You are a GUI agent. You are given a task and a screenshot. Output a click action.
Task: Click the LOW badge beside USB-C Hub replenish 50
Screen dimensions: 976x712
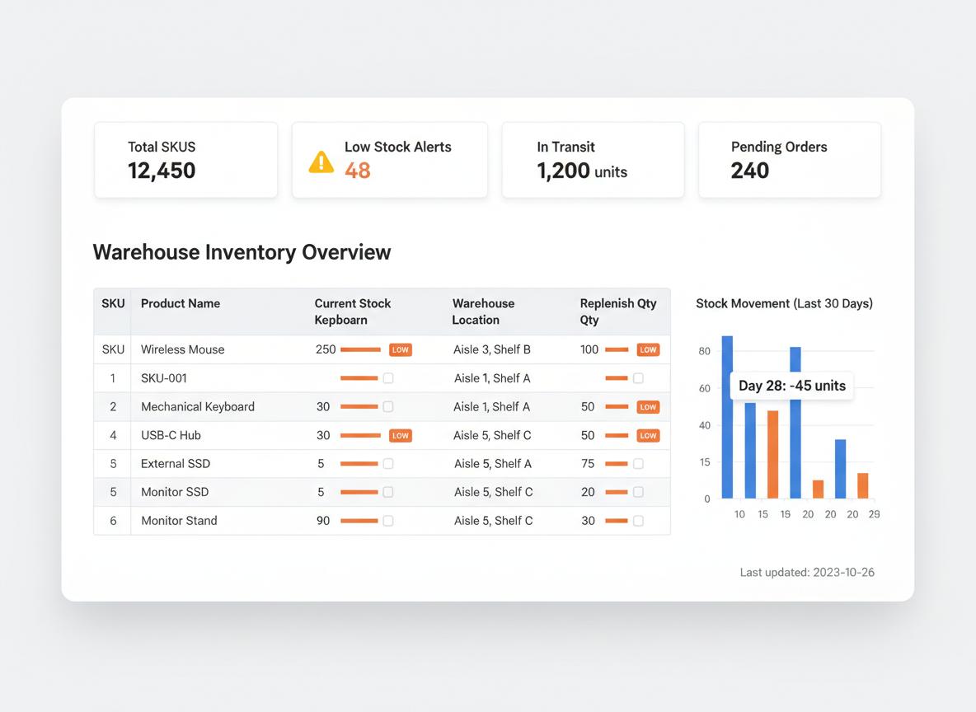click(648, 436)
